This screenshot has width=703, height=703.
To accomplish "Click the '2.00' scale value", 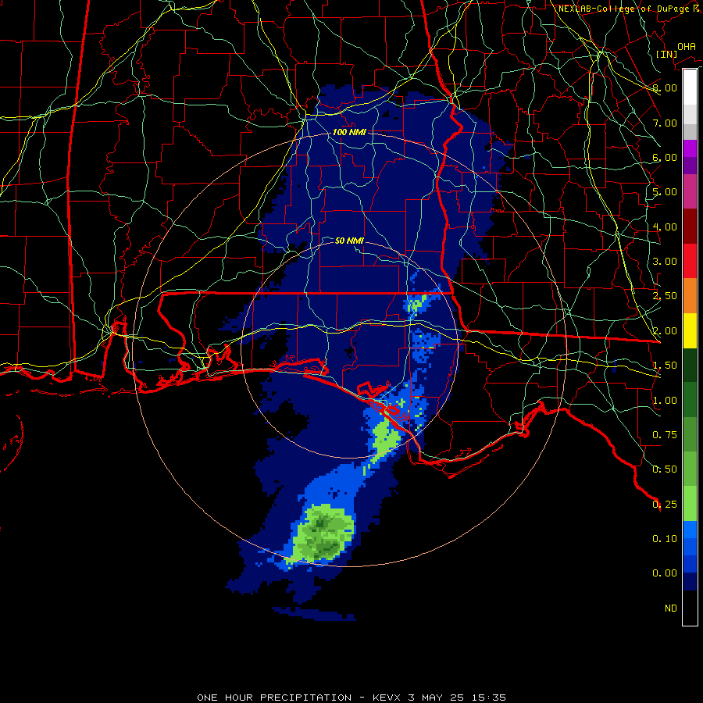I will click(665, 331).
